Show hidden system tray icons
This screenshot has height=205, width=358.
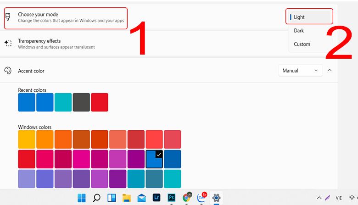[x=319, y=198]
